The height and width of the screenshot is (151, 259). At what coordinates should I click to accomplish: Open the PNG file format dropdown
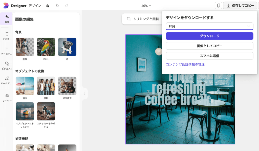point(209,26)
